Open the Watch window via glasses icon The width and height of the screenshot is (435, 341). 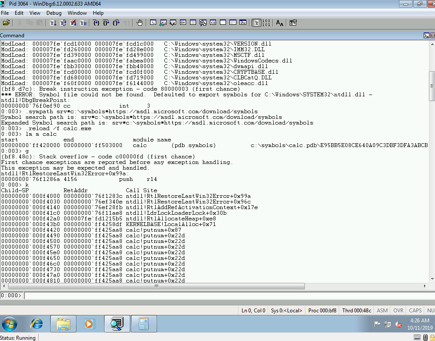click(x=163, y=23)
